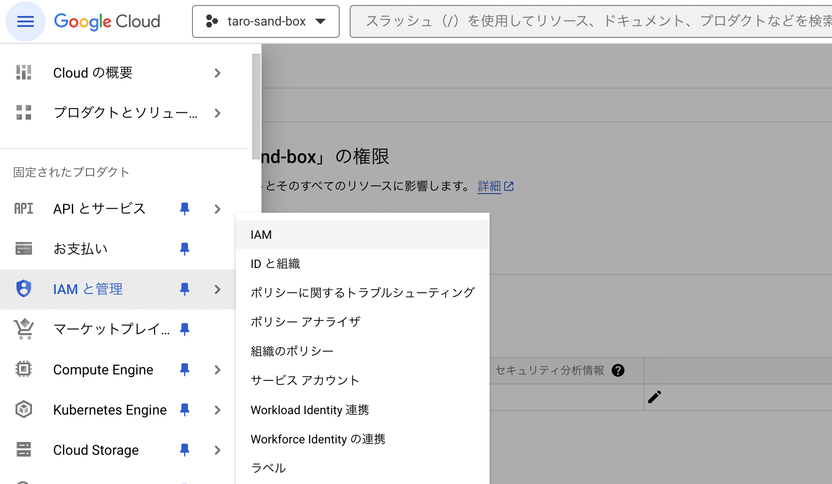Image resolution: width=832 pixels, height=484 pixels.
Task: Select ラベル from the submenu
Action: (363, 468)
